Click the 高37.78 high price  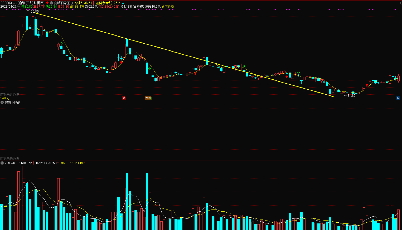point(39,7)
